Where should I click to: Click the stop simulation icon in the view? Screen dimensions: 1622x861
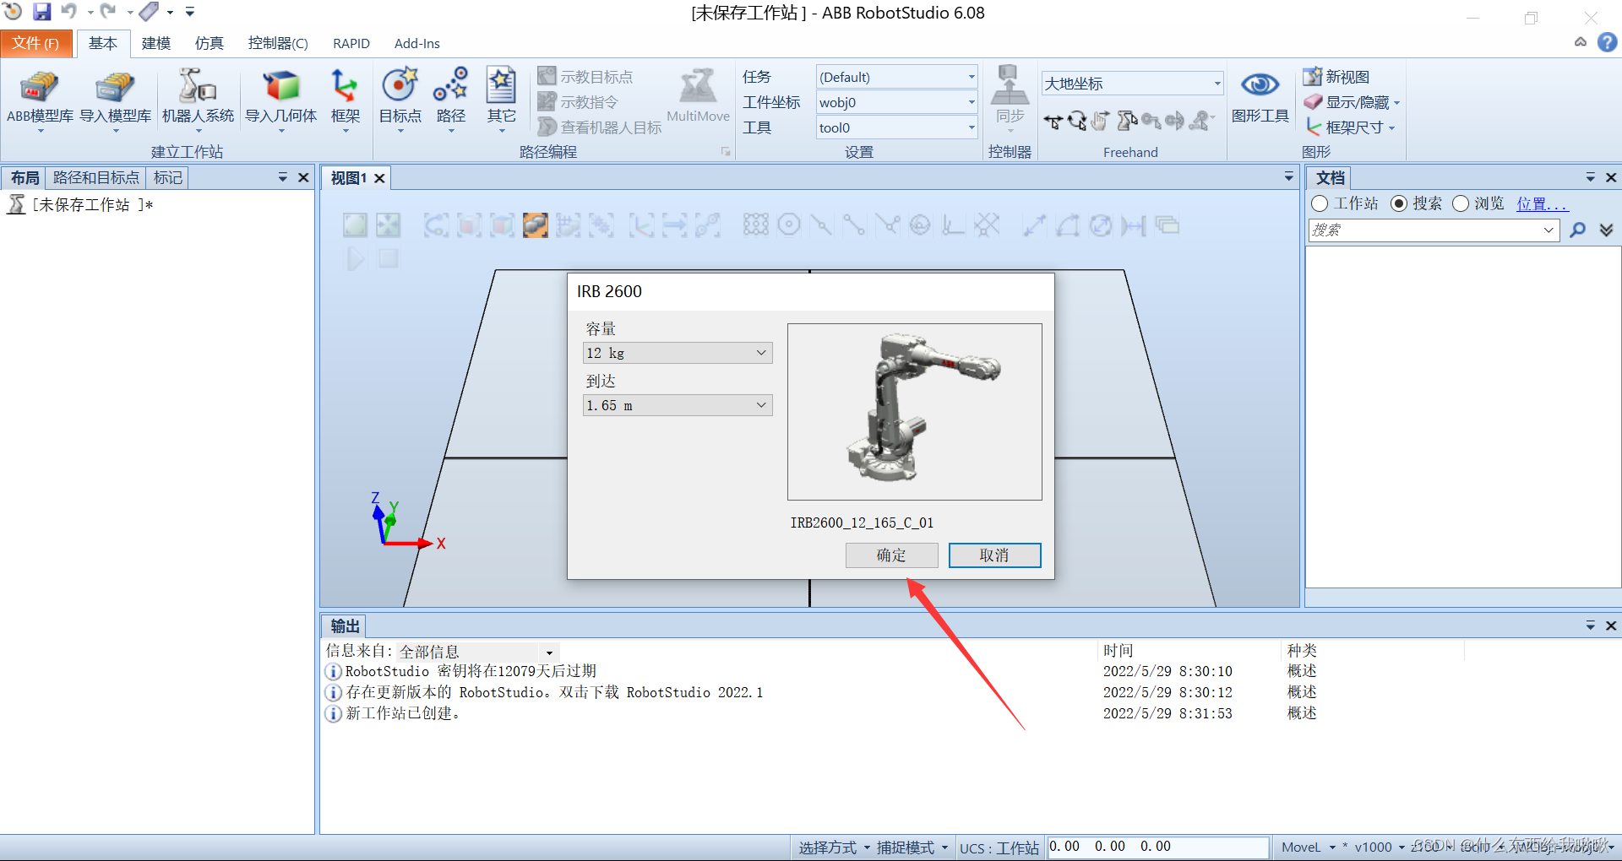(x=388, y=258)
